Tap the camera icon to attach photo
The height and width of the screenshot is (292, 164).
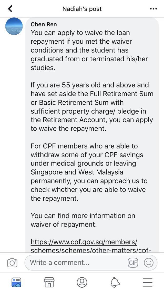point(12,263)
